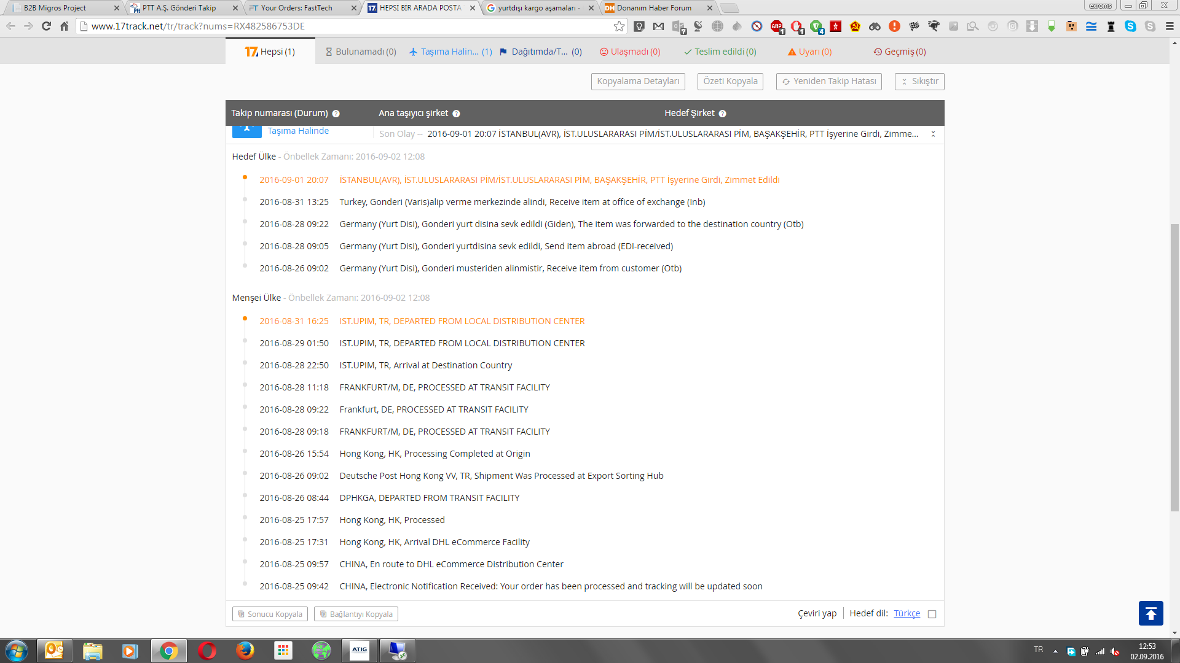Viewport: 1180px width, 663px height.
Task: Select the Bulunamadı (0) tab
Action: [360, 52]
